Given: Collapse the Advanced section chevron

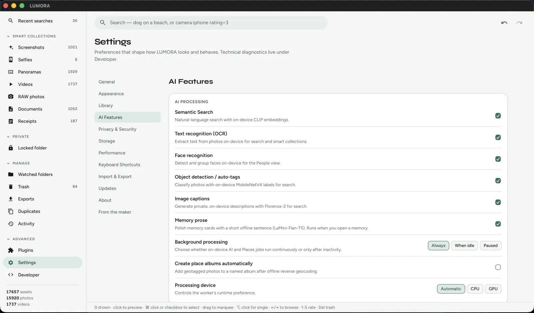Looking at the screenshot, I should point(8,239).
